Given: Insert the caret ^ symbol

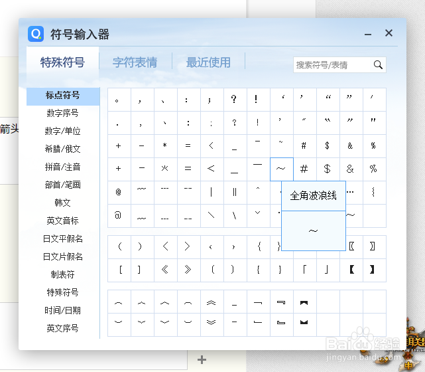Looking at the screenshot, I should (259, 193).
